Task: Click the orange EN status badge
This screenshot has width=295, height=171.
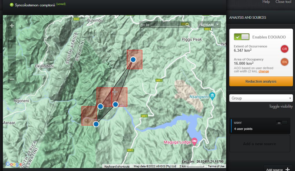Action: point(284,62)
